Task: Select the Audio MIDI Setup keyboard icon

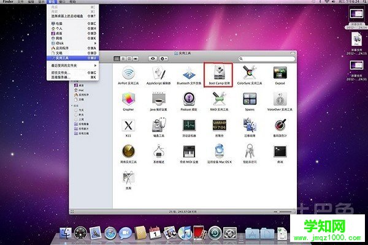Action: (189, 151)
